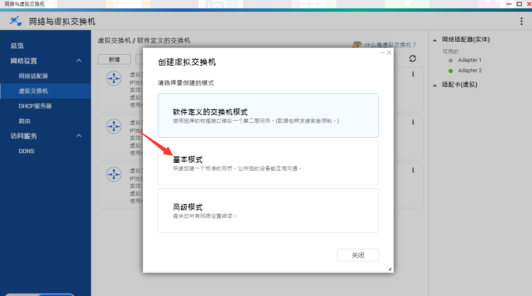This screenshot has height=296, width=532.
Task: Open the three-dot menu in title bar
Action: [521, 21]
